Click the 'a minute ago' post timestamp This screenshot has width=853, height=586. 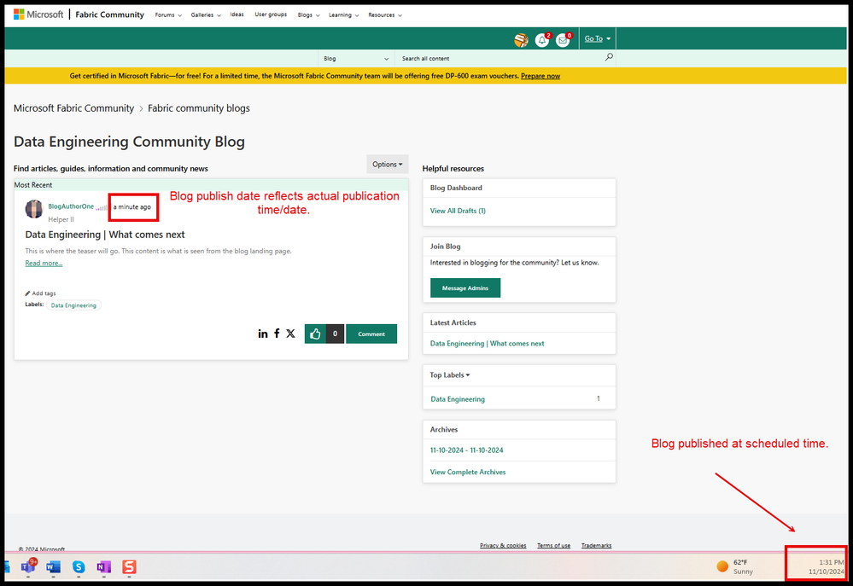pos(132,207)
